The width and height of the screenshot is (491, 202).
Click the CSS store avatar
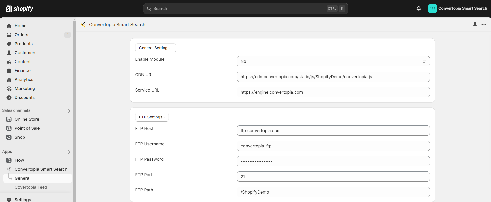pyautogui.click(x=432, y=8)
